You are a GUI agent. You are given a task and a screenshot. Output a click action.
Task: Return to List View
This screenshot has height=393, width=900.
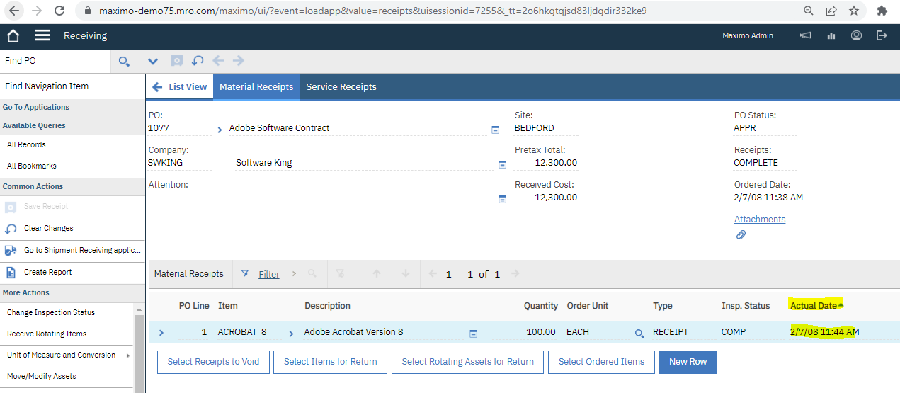(x=180, y=86)
